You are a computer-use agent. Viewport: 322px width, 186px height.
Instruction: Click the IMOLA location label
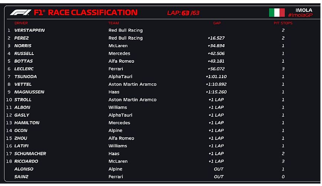(x=304, y=10)
